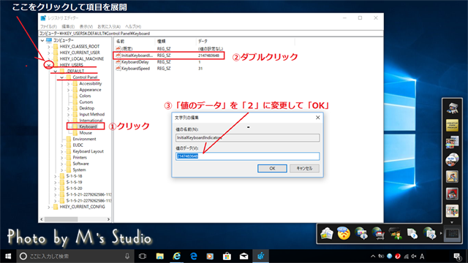Click the registry path address bar
468x263 pixels.
point(211,34)
